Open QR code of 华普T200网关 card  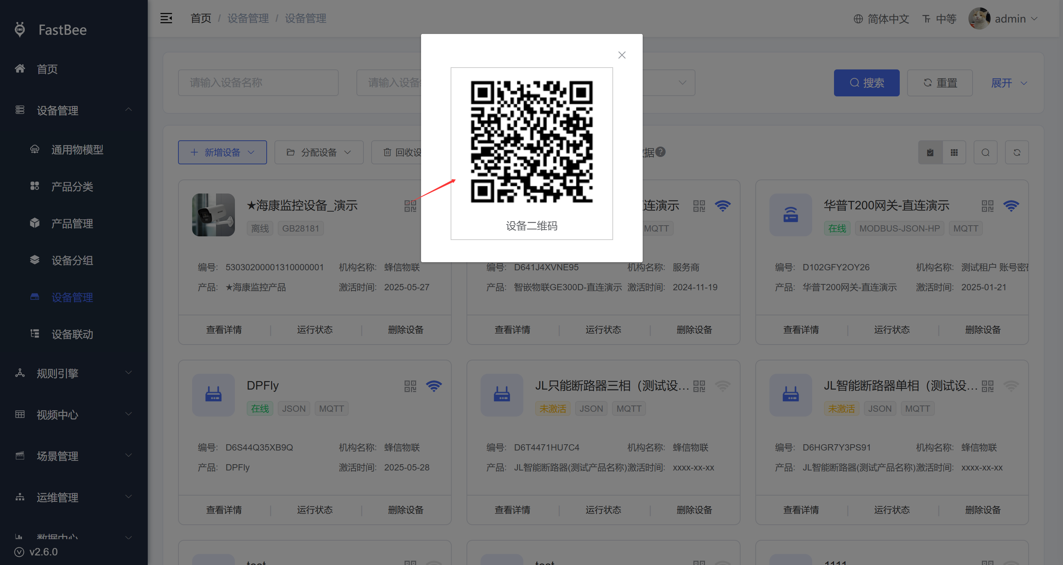(988, 206)
